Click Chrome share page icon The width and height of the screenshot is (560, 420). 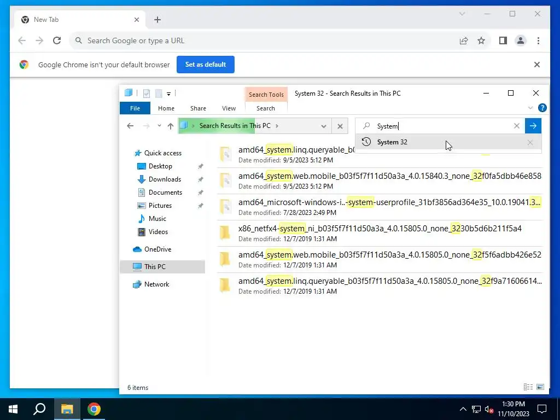(464, 40)
